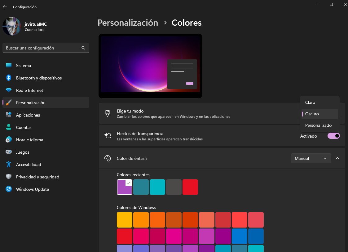Pick the dark teal swatch in Colores recientes
Image resolution: width=348 pixels, height=252 pixels.
tap(141, 187)
